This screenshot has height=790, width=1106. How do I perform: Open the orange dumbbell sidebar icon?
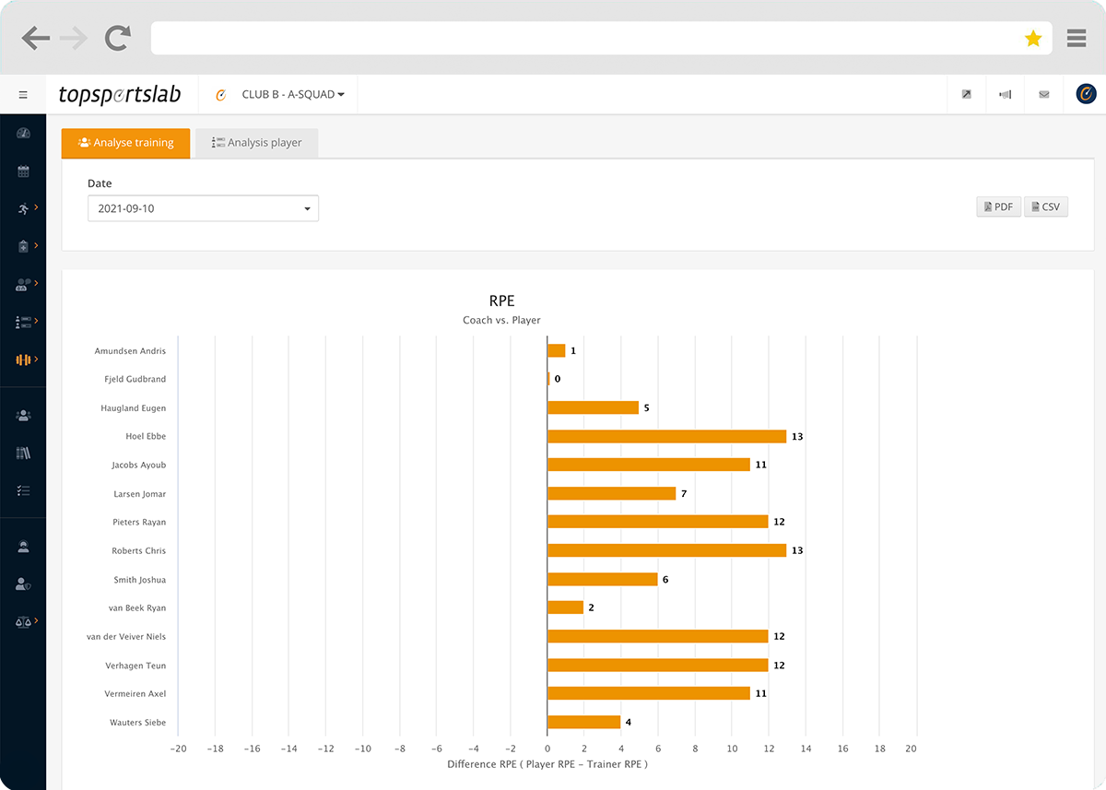pyautogui.click(x=23, y=360)
